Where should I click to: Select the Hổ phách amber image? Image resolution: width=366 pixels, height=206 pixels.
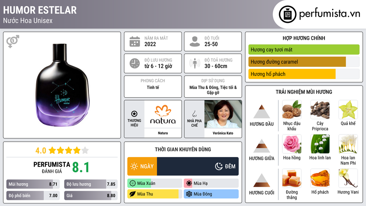click(320, 178)
